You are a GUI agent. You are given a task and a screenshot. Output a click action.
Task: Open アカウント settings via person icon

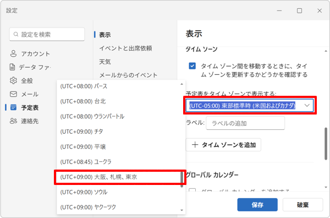(x=13, y=53)
